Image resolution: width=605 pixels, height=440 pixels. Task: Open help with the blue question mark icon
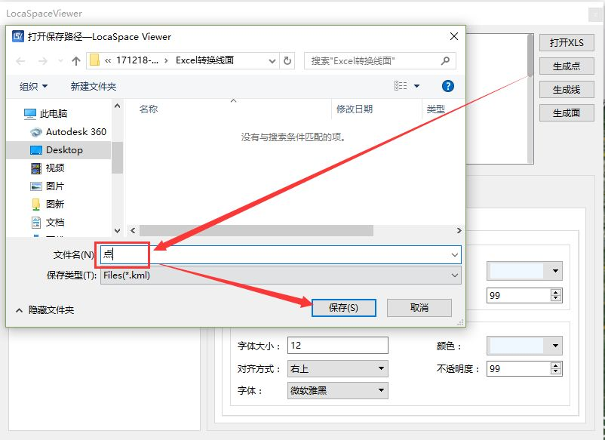pos(447,86)
